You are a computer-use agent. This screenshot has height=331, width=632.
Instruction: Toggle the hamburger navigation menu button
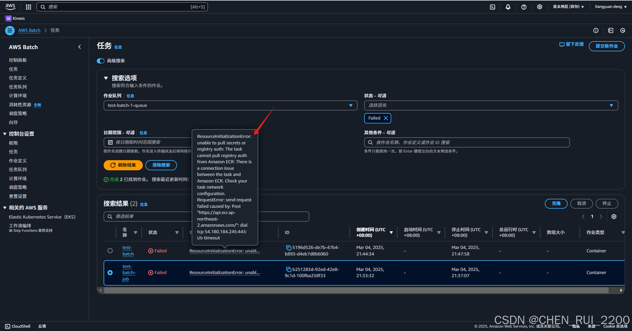tap(9, 31)
